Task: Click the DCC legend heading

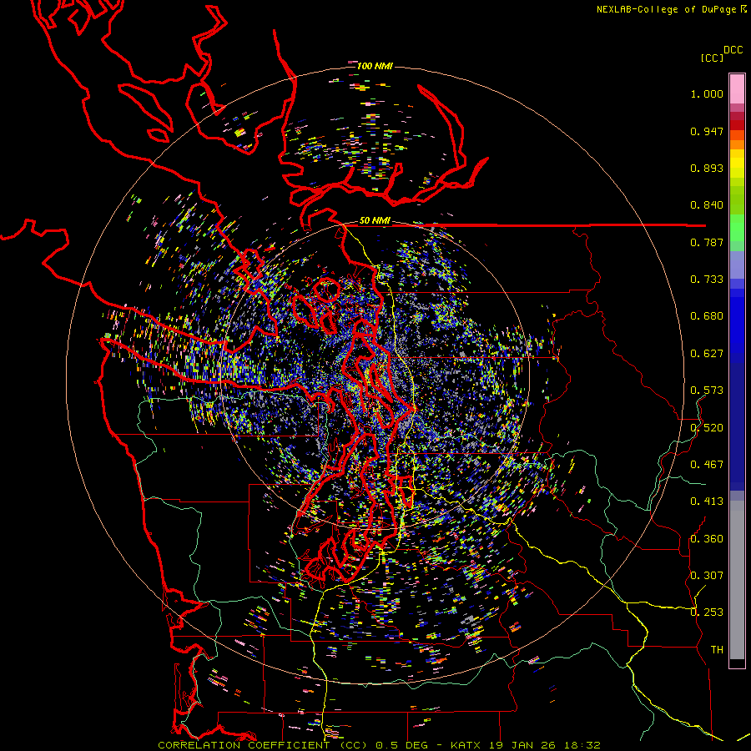Action: [733, 50]
